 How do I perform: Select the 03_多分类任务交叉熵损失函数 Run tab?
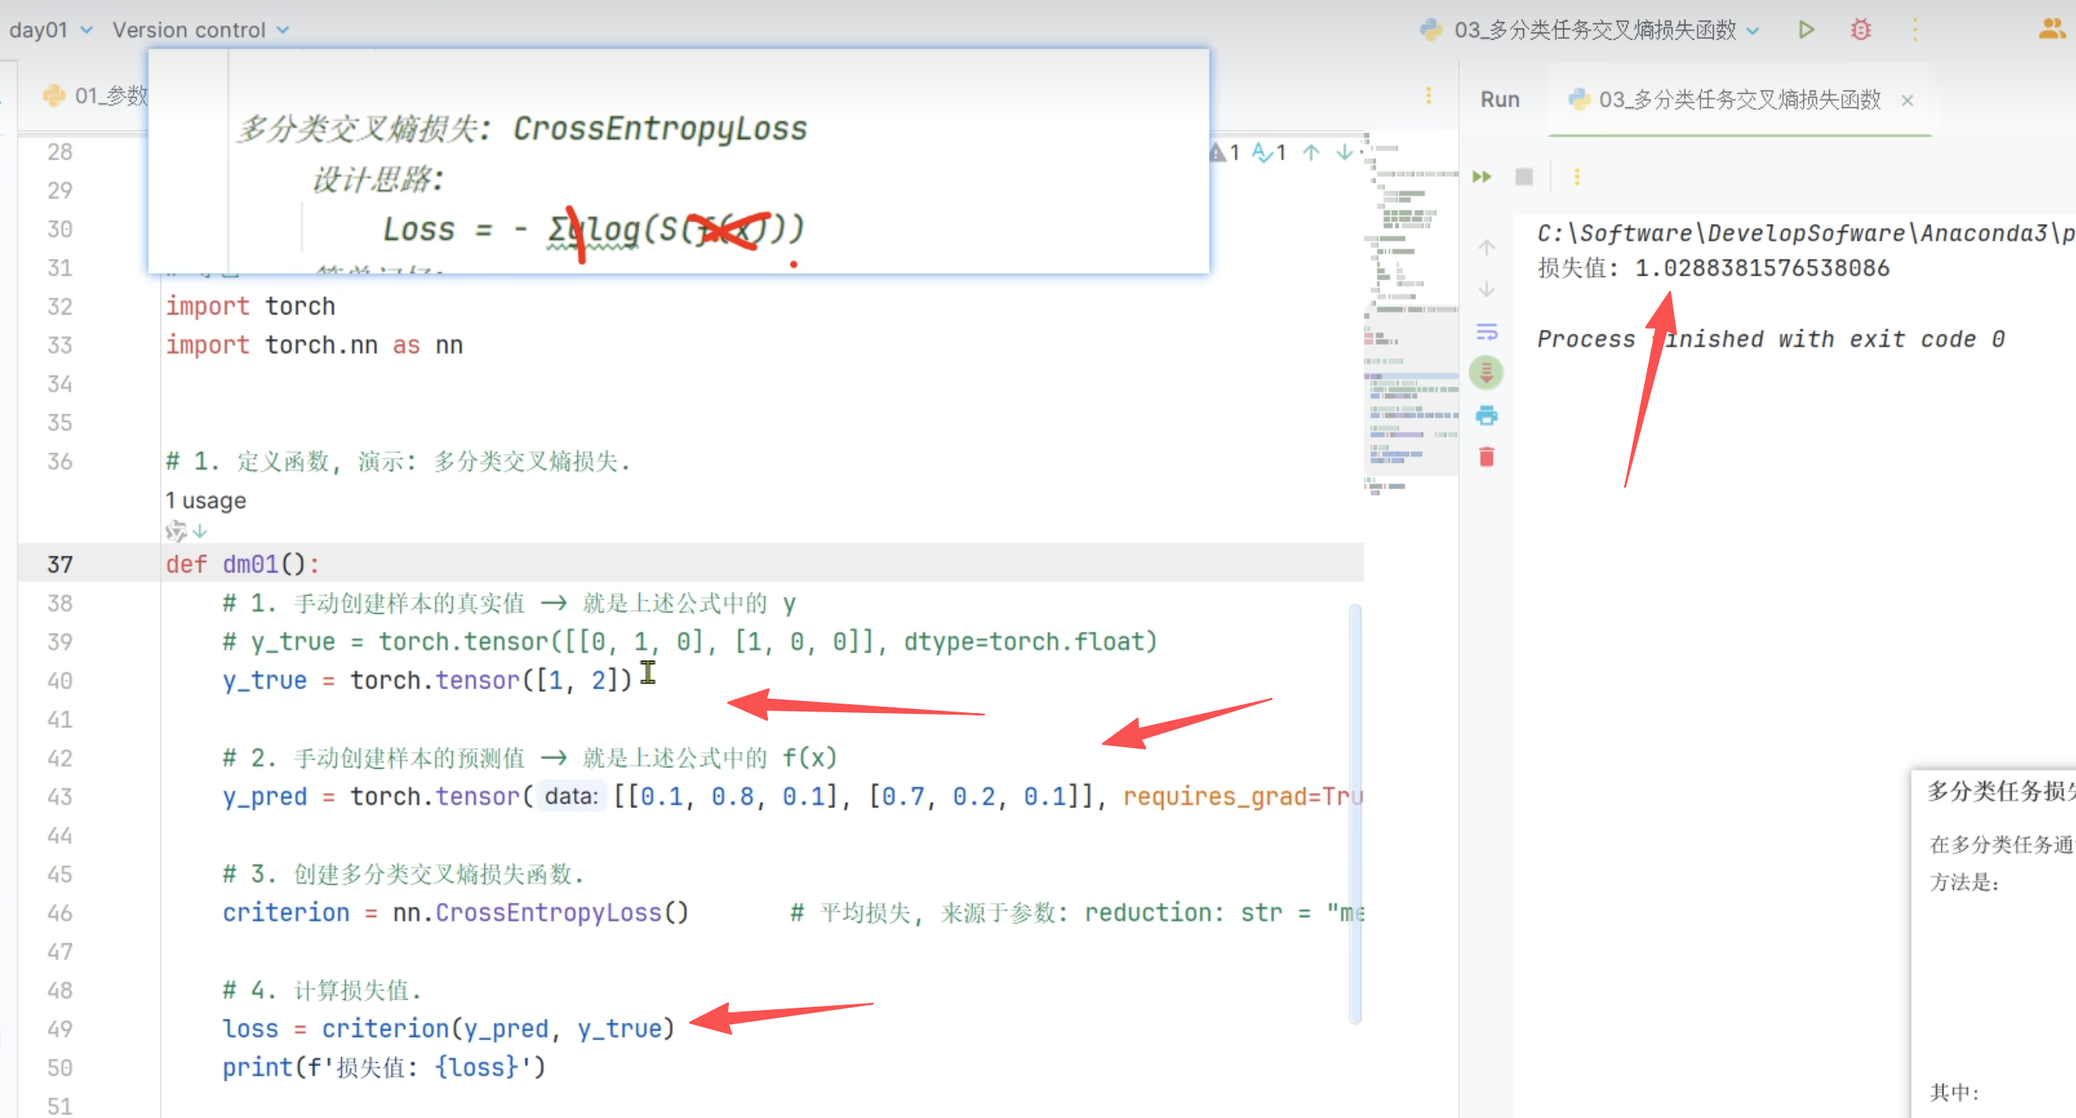(x=1725, y=99)
